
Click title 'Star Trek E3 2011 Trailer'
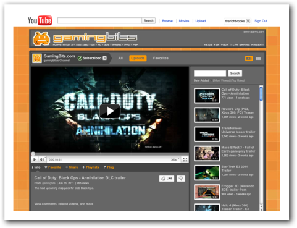235,169
